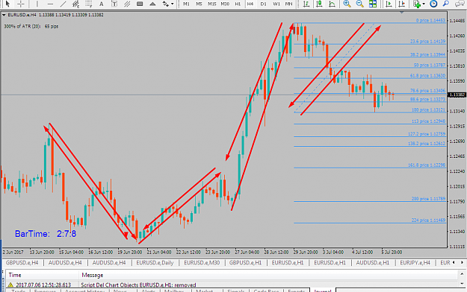
Task: Select the Triangle shape tool
Action: [152, 4]
